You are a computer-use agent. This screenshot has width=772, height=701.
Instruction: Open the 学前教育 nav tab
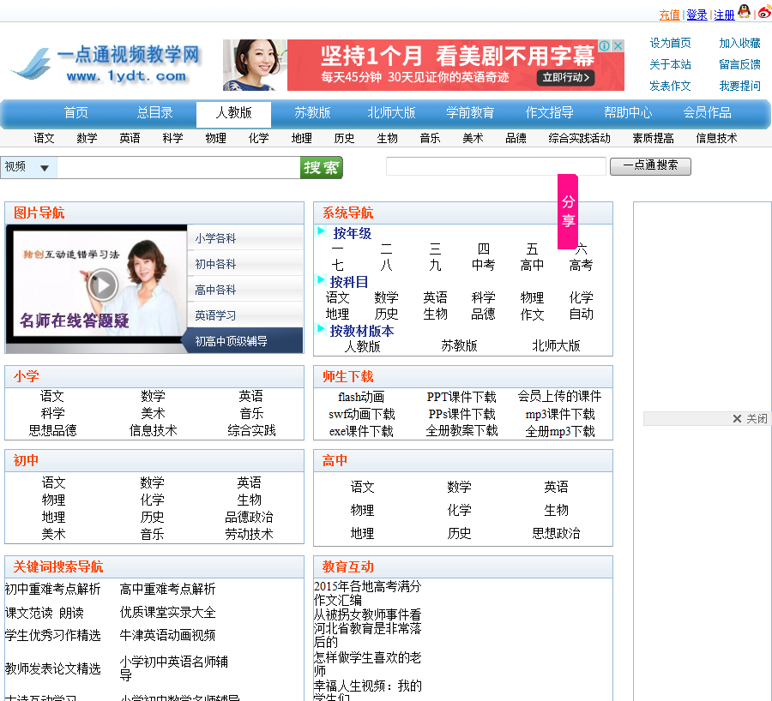click(x=470, y=112)
